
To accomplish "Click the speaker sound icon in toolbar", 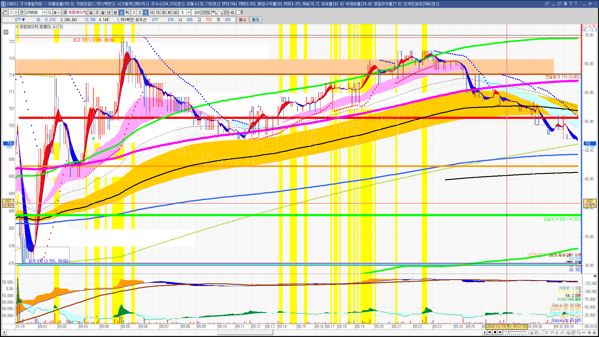I will 55,12.
